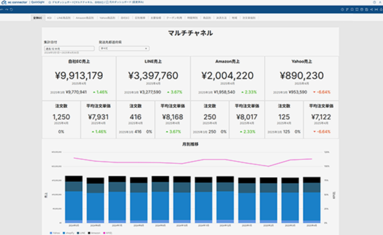Open the 発送先都道府県 dropdown

(x=124, y=49)
